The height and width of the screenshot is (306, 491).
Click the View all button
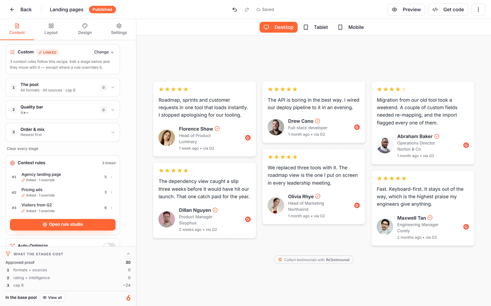tap(52, 297)
